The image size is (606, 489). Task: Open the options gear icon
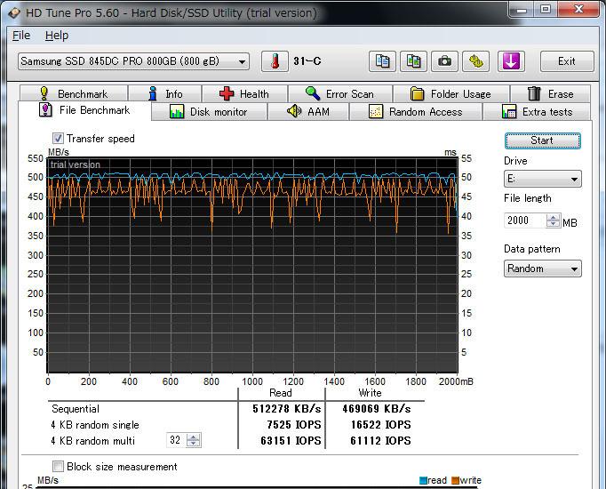(477, 61)
